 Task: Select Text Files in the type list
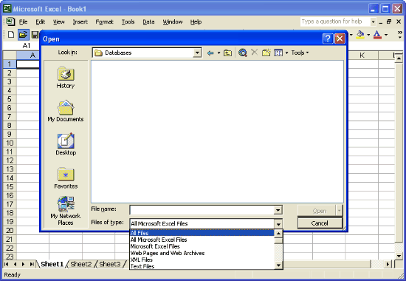202,266
